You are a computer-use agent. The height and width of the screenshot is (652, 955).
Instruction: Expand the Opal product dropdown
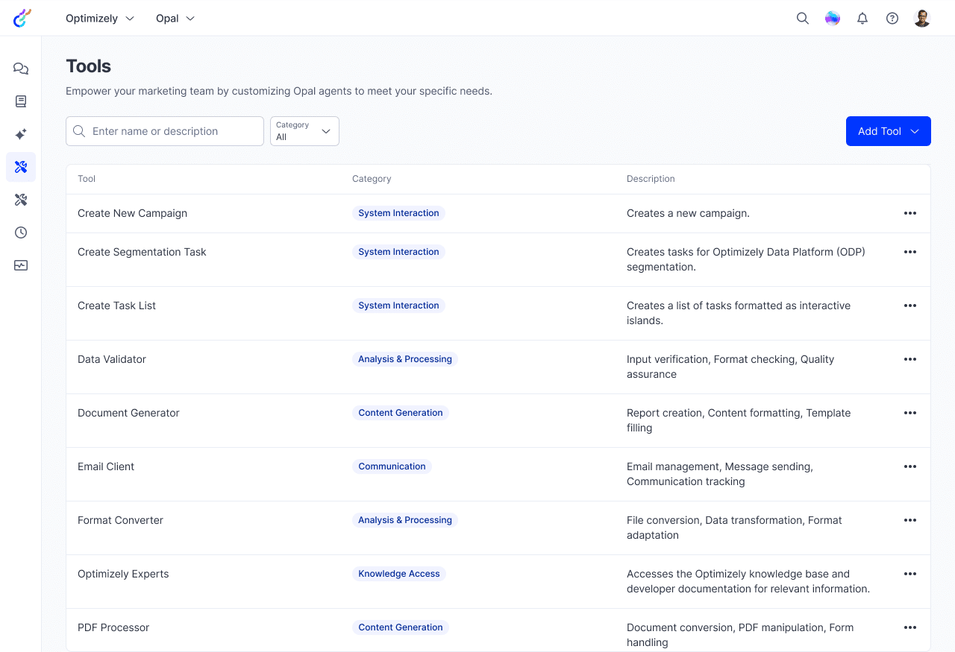click(x=175, y=19)
